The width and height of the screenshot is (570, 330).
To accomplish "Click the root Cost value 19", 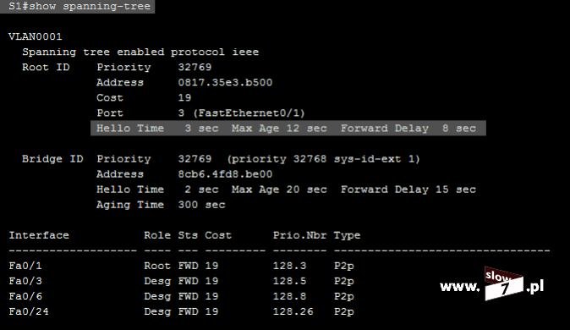I will 184,98.
